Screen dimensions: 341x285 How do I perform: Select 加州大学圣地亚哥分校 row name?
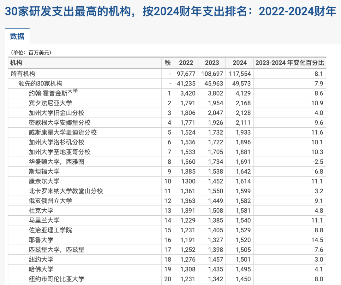[60, 152]
